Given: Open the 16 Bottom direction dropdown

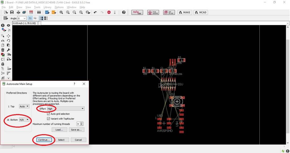Looking at the screenshot, I should pos(24,120).
